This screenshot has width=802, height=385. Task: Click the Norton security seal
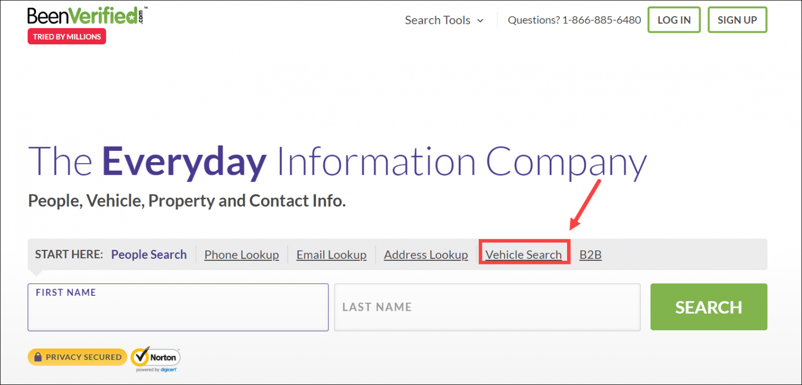click(155, 357)
